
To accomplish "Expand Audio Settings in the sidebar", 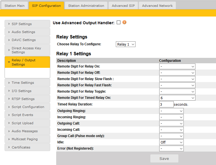I will (x=27, y=32).
